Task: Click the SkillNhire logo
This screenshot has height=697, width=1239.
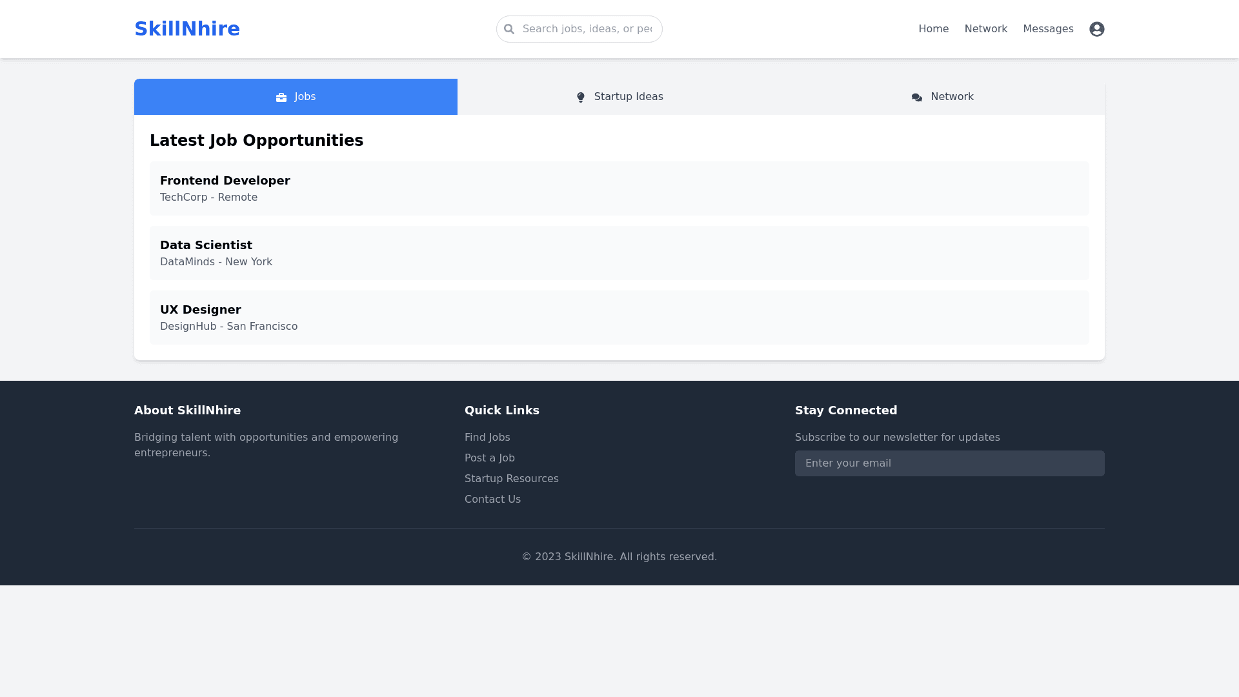Action: pyautogui.click(x=187, y=29)
